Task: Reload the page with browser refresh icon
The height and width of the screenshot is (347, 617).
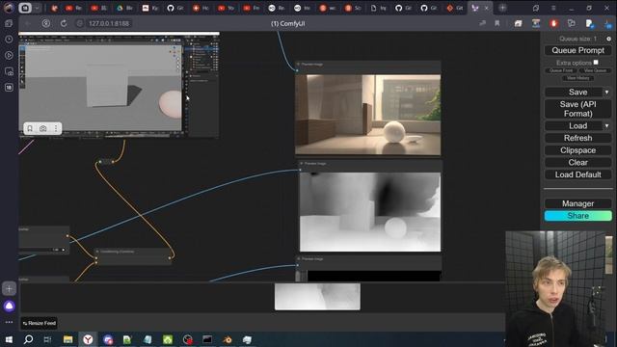Action: 64,23
